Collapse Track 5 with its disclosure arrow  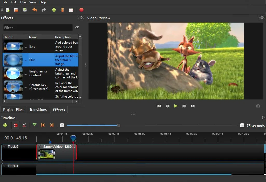[4, 147]
